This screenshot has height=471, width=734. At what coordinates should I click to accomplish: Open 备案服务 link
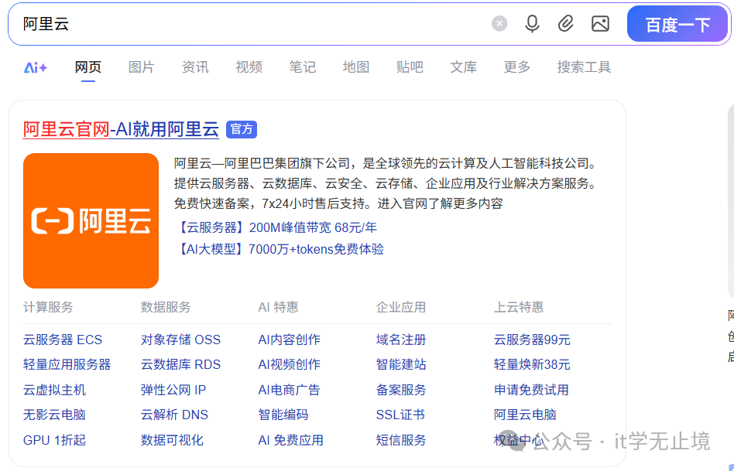[x=401, y=390]
